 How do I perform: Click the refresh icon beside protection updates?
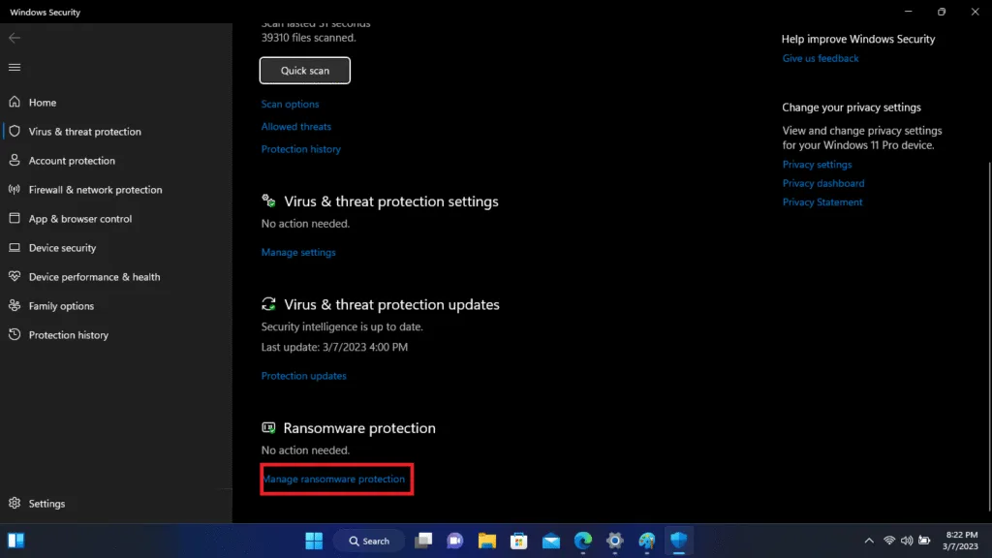click(x=269, y=304)
